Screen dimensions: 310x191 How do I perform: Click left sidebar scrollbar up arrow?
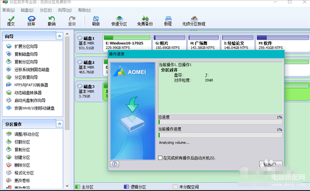[x=67, y=34]
